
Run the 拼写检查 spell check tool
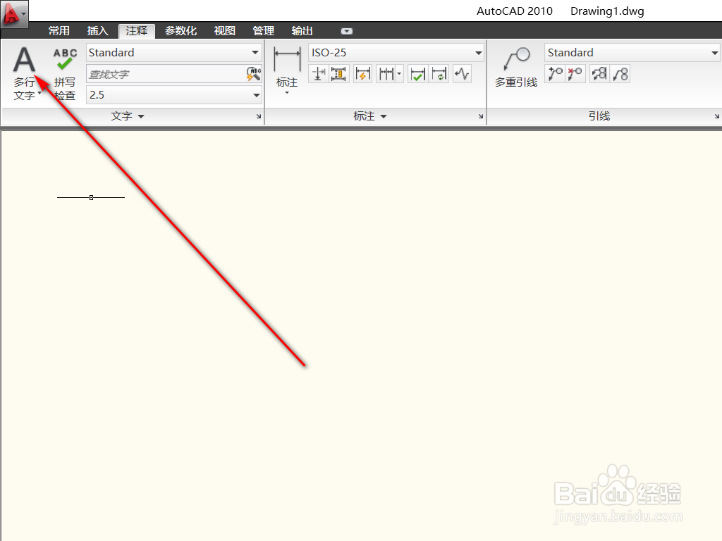click(x=64, y=70)
